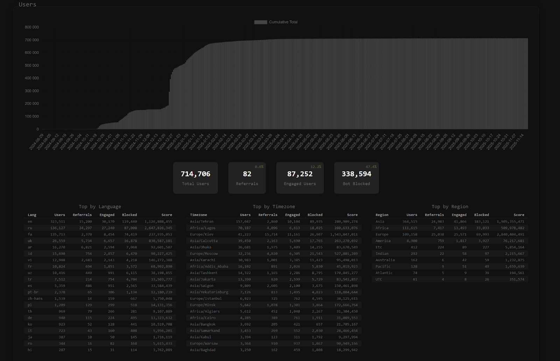The width and height of the screenshot is (560, 361).
Task: Click the Region column header
Action: click(382, 215)
